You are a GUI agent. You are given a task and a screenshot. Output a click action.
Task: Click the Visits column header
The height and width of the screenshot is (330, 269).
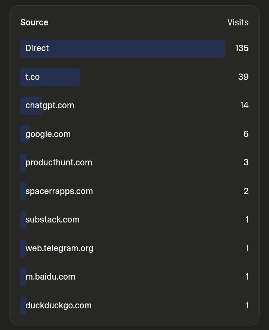(x=238, y=22)
